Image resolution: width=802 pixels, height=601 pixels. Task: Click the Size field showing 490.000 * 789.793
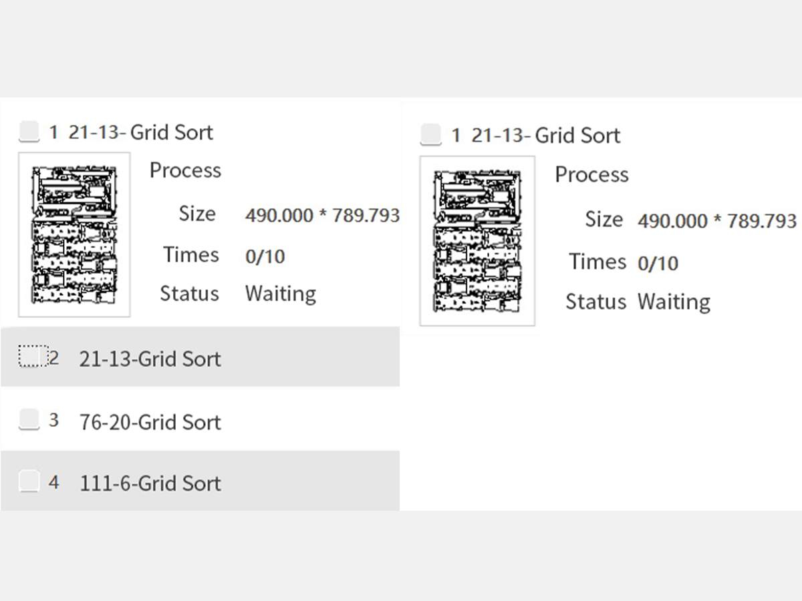tap(322, 215)
